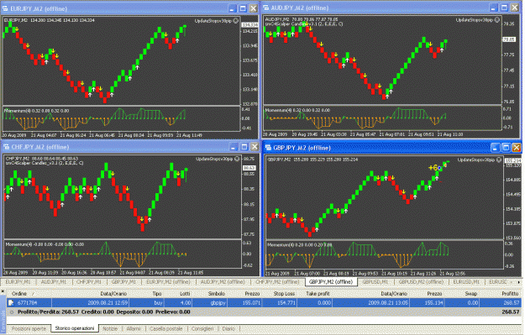525x335 pixels.
Task: Click the EURJPY M2 chart window icon
Action: (5, 8)
